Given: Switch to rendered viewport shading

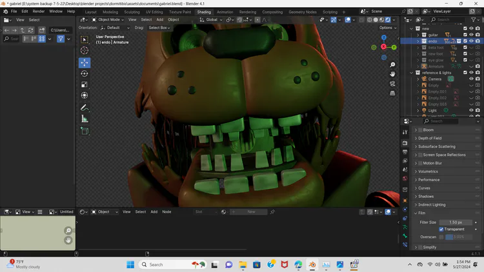Looking at the screenshot, I should 388,20.
